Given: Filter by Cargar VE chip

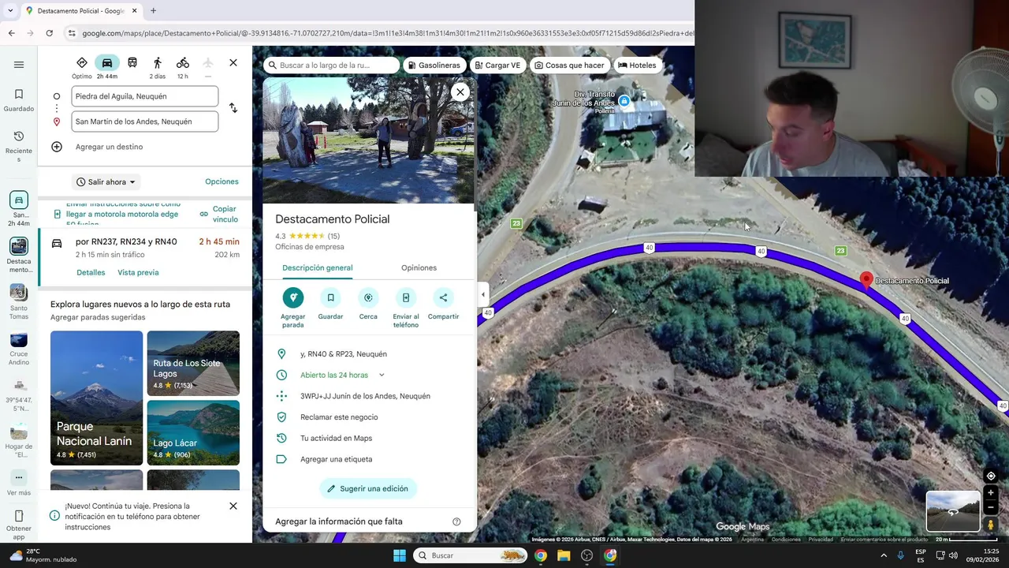Looking at the screenshot, I should click(x=498, y=65).
